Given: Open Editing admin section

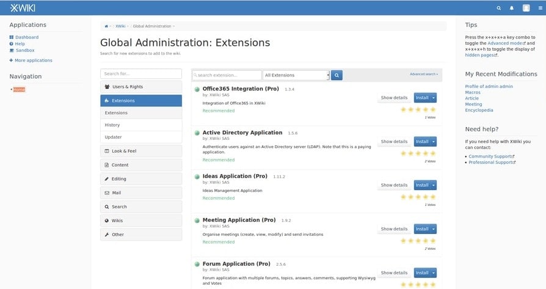Looking at the screenshot, I should (x=141, y=179).
